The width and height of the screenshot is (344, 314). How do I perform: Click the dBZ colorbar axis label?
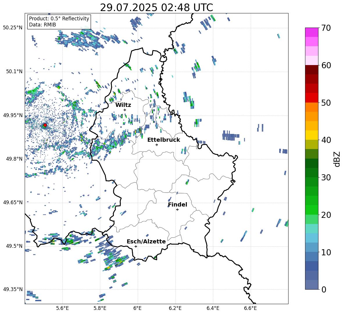[x=337, y=159]
